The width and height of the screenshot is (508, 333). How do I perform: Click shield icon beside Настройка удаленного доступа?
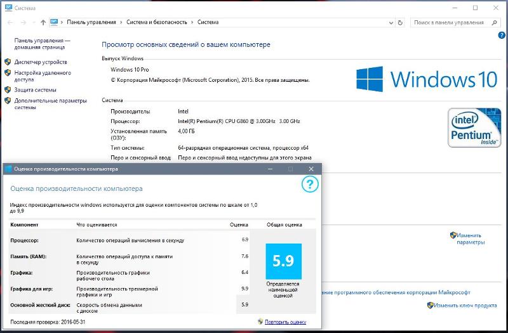pyautogui.click(x=8, y=73)
